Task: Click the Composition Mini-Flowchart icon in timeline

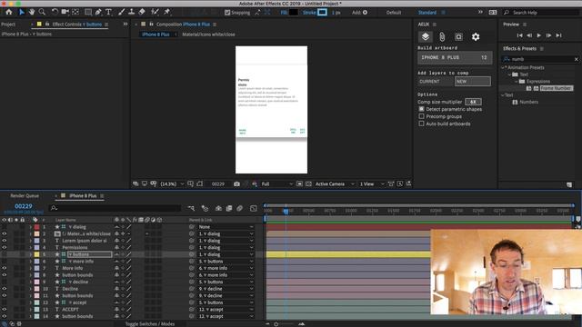Action: point(191,208)
